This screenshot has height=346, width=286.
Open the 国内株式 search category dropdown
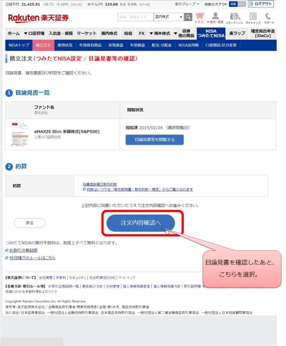[x=169, y=17]
